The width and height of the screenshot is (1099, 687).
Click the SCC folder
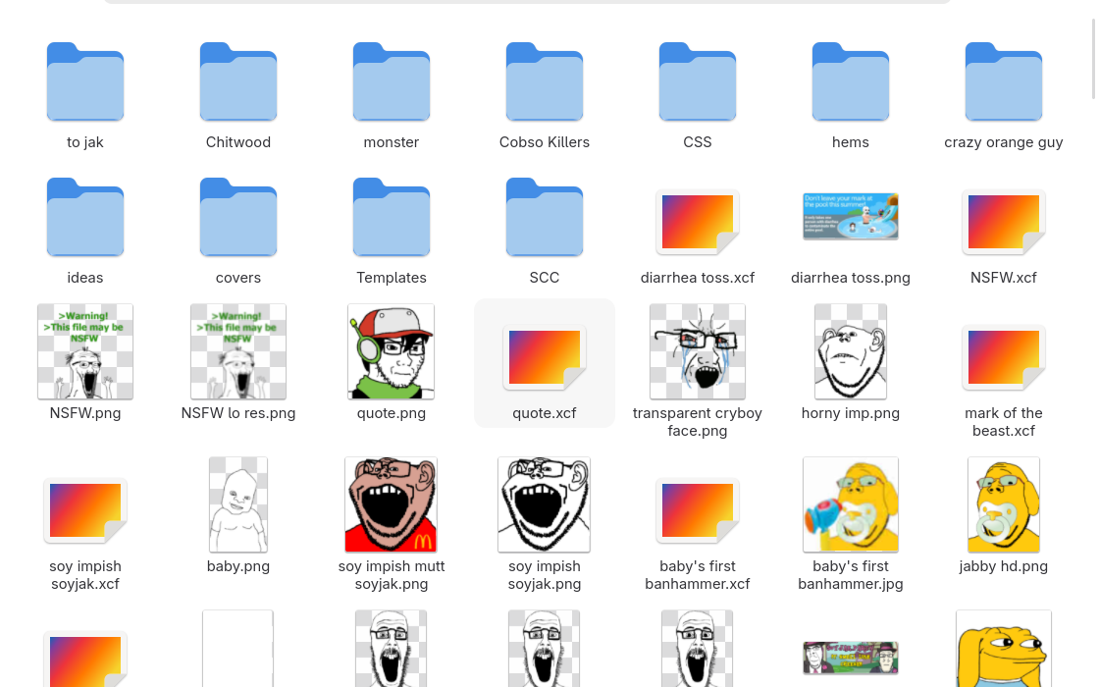545,218
